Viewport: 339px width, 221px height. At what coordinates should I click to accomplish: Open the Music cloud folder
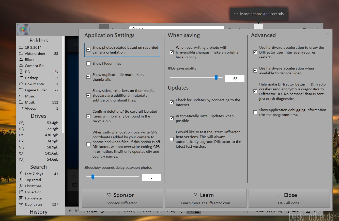click(39, 96)
